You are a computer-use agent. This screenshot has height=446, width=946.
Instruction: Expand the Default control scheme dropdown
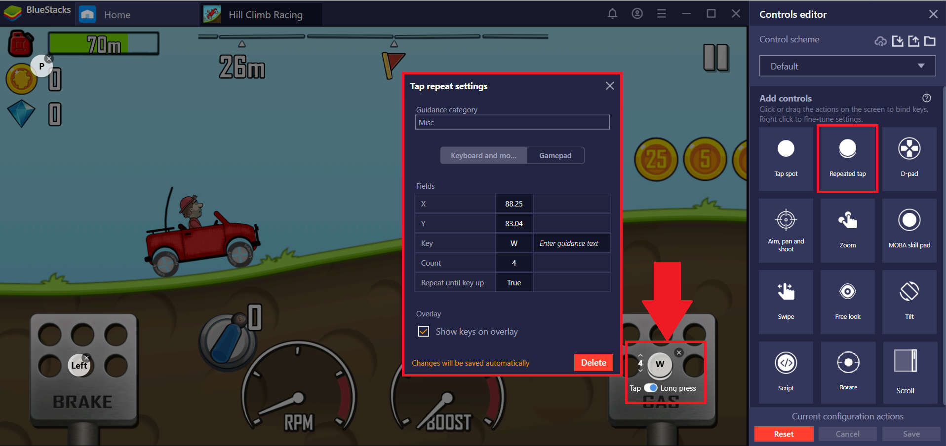847,66
